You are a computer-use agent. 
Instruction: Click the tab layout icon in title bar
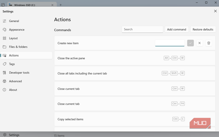(x=3, y=5)
